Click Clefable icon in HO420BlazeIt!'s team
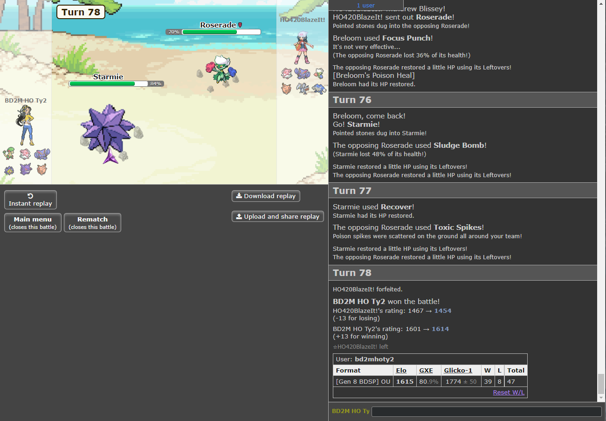 point(286,88)
